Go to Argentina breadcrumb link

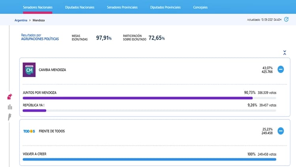21,20
